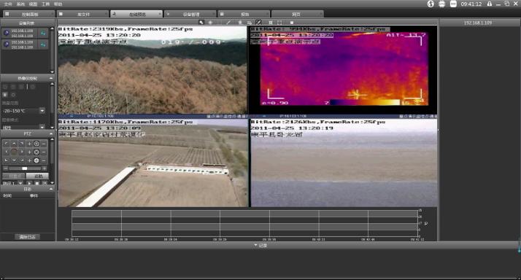Open the first menu in the menu bar
Screen dimensions: 521x280
point(8,4)
